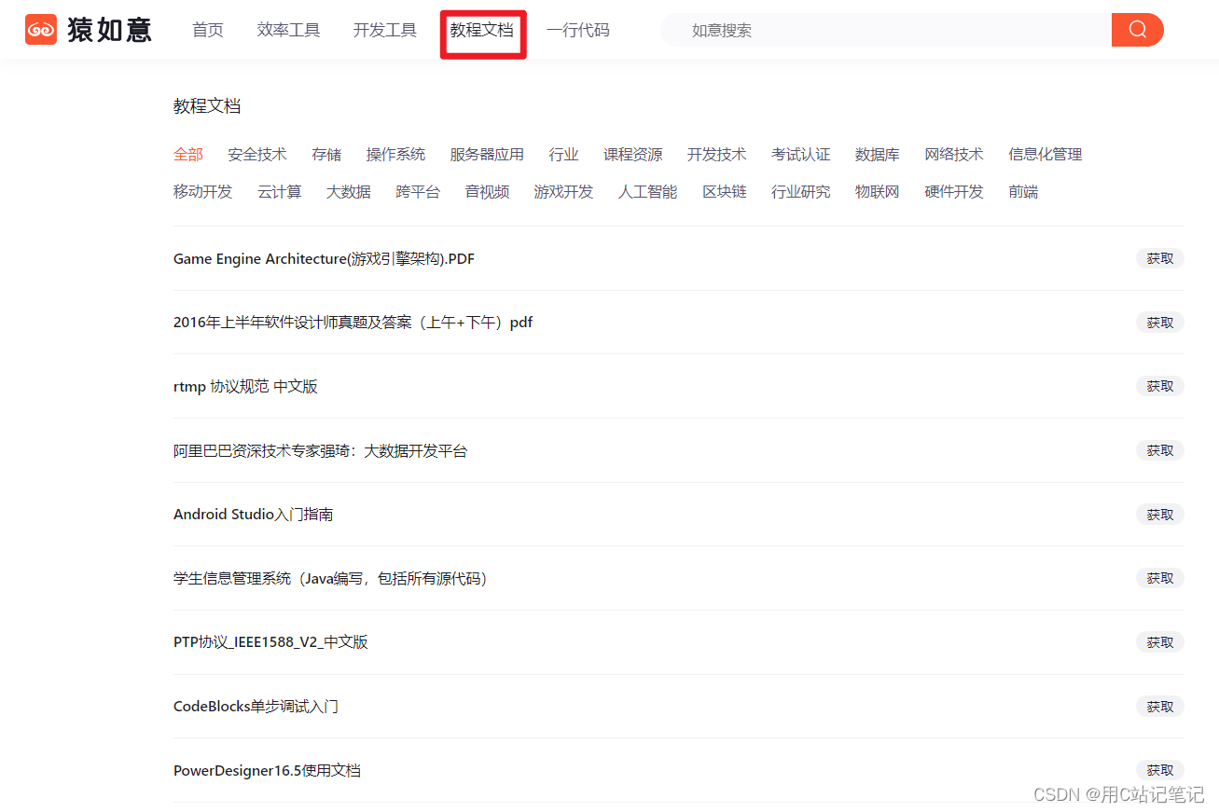Filter by 跨平台 category
The width and height of the screenshot is (1219, 812).
(x=418, y=192)
